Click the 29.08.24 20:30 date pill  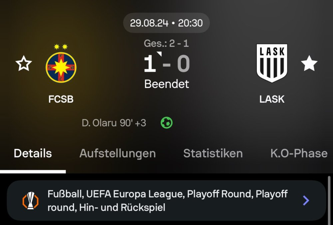[x=166, y=23]
